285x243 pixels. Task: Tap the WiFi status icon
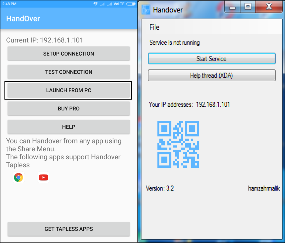tap(96, 4)
